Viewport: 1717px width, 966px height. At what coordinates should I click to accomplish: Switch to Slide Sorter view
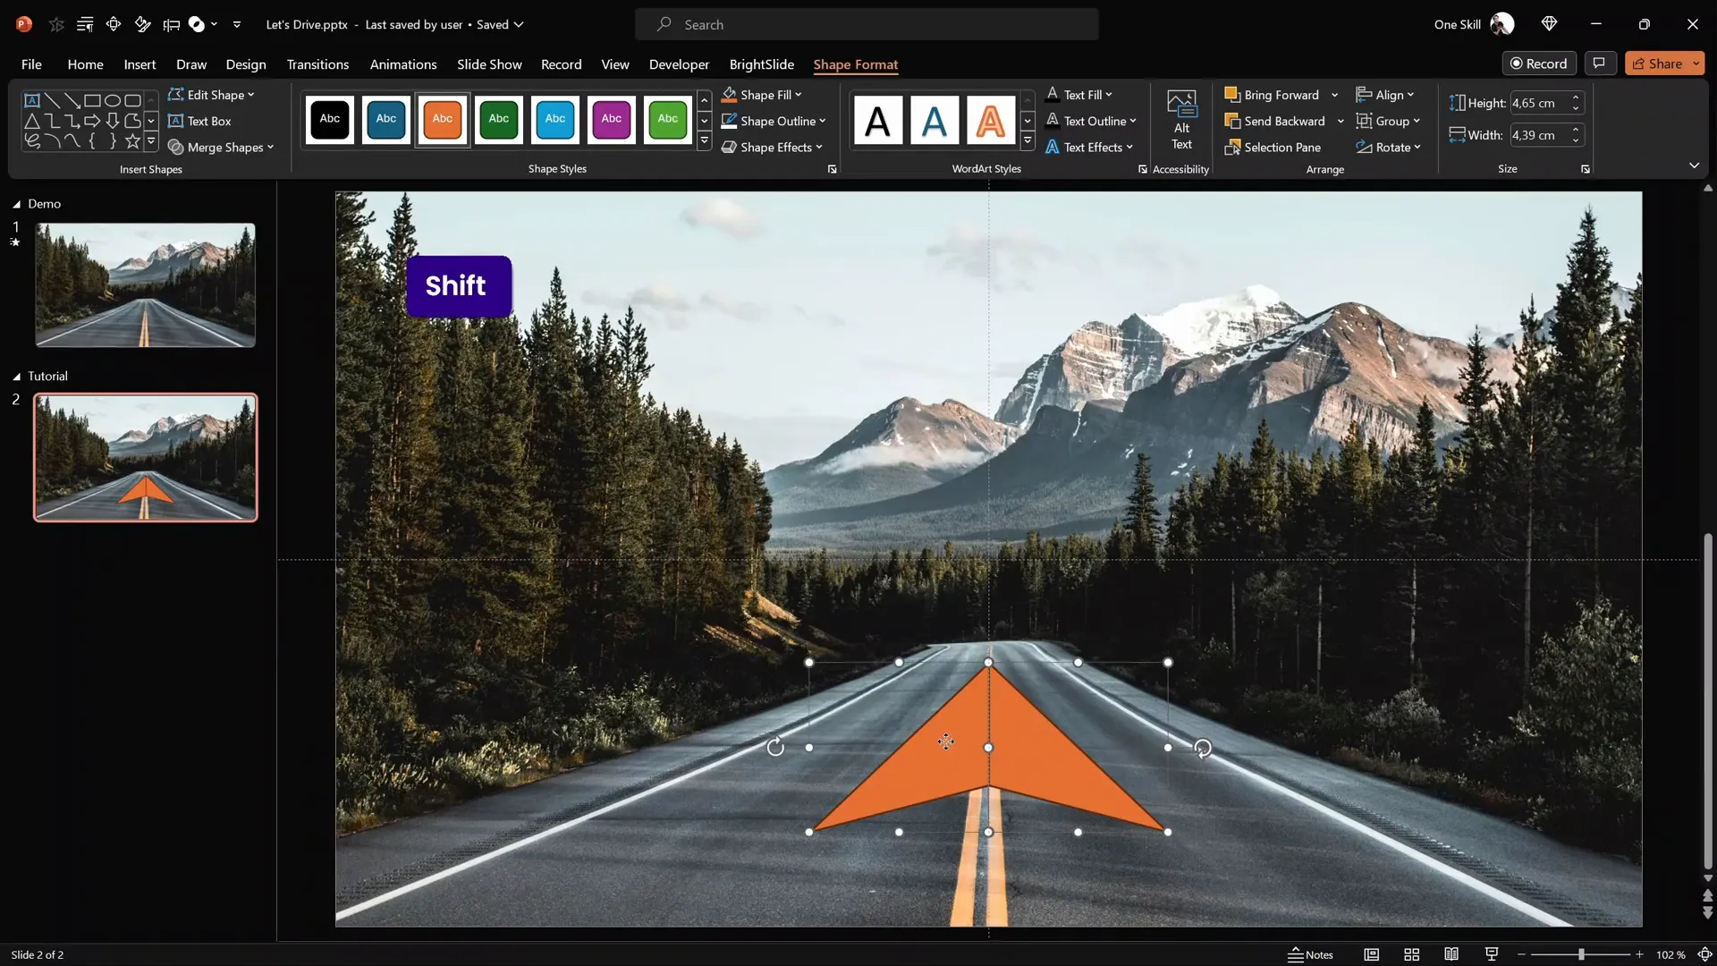point(1411,954)
